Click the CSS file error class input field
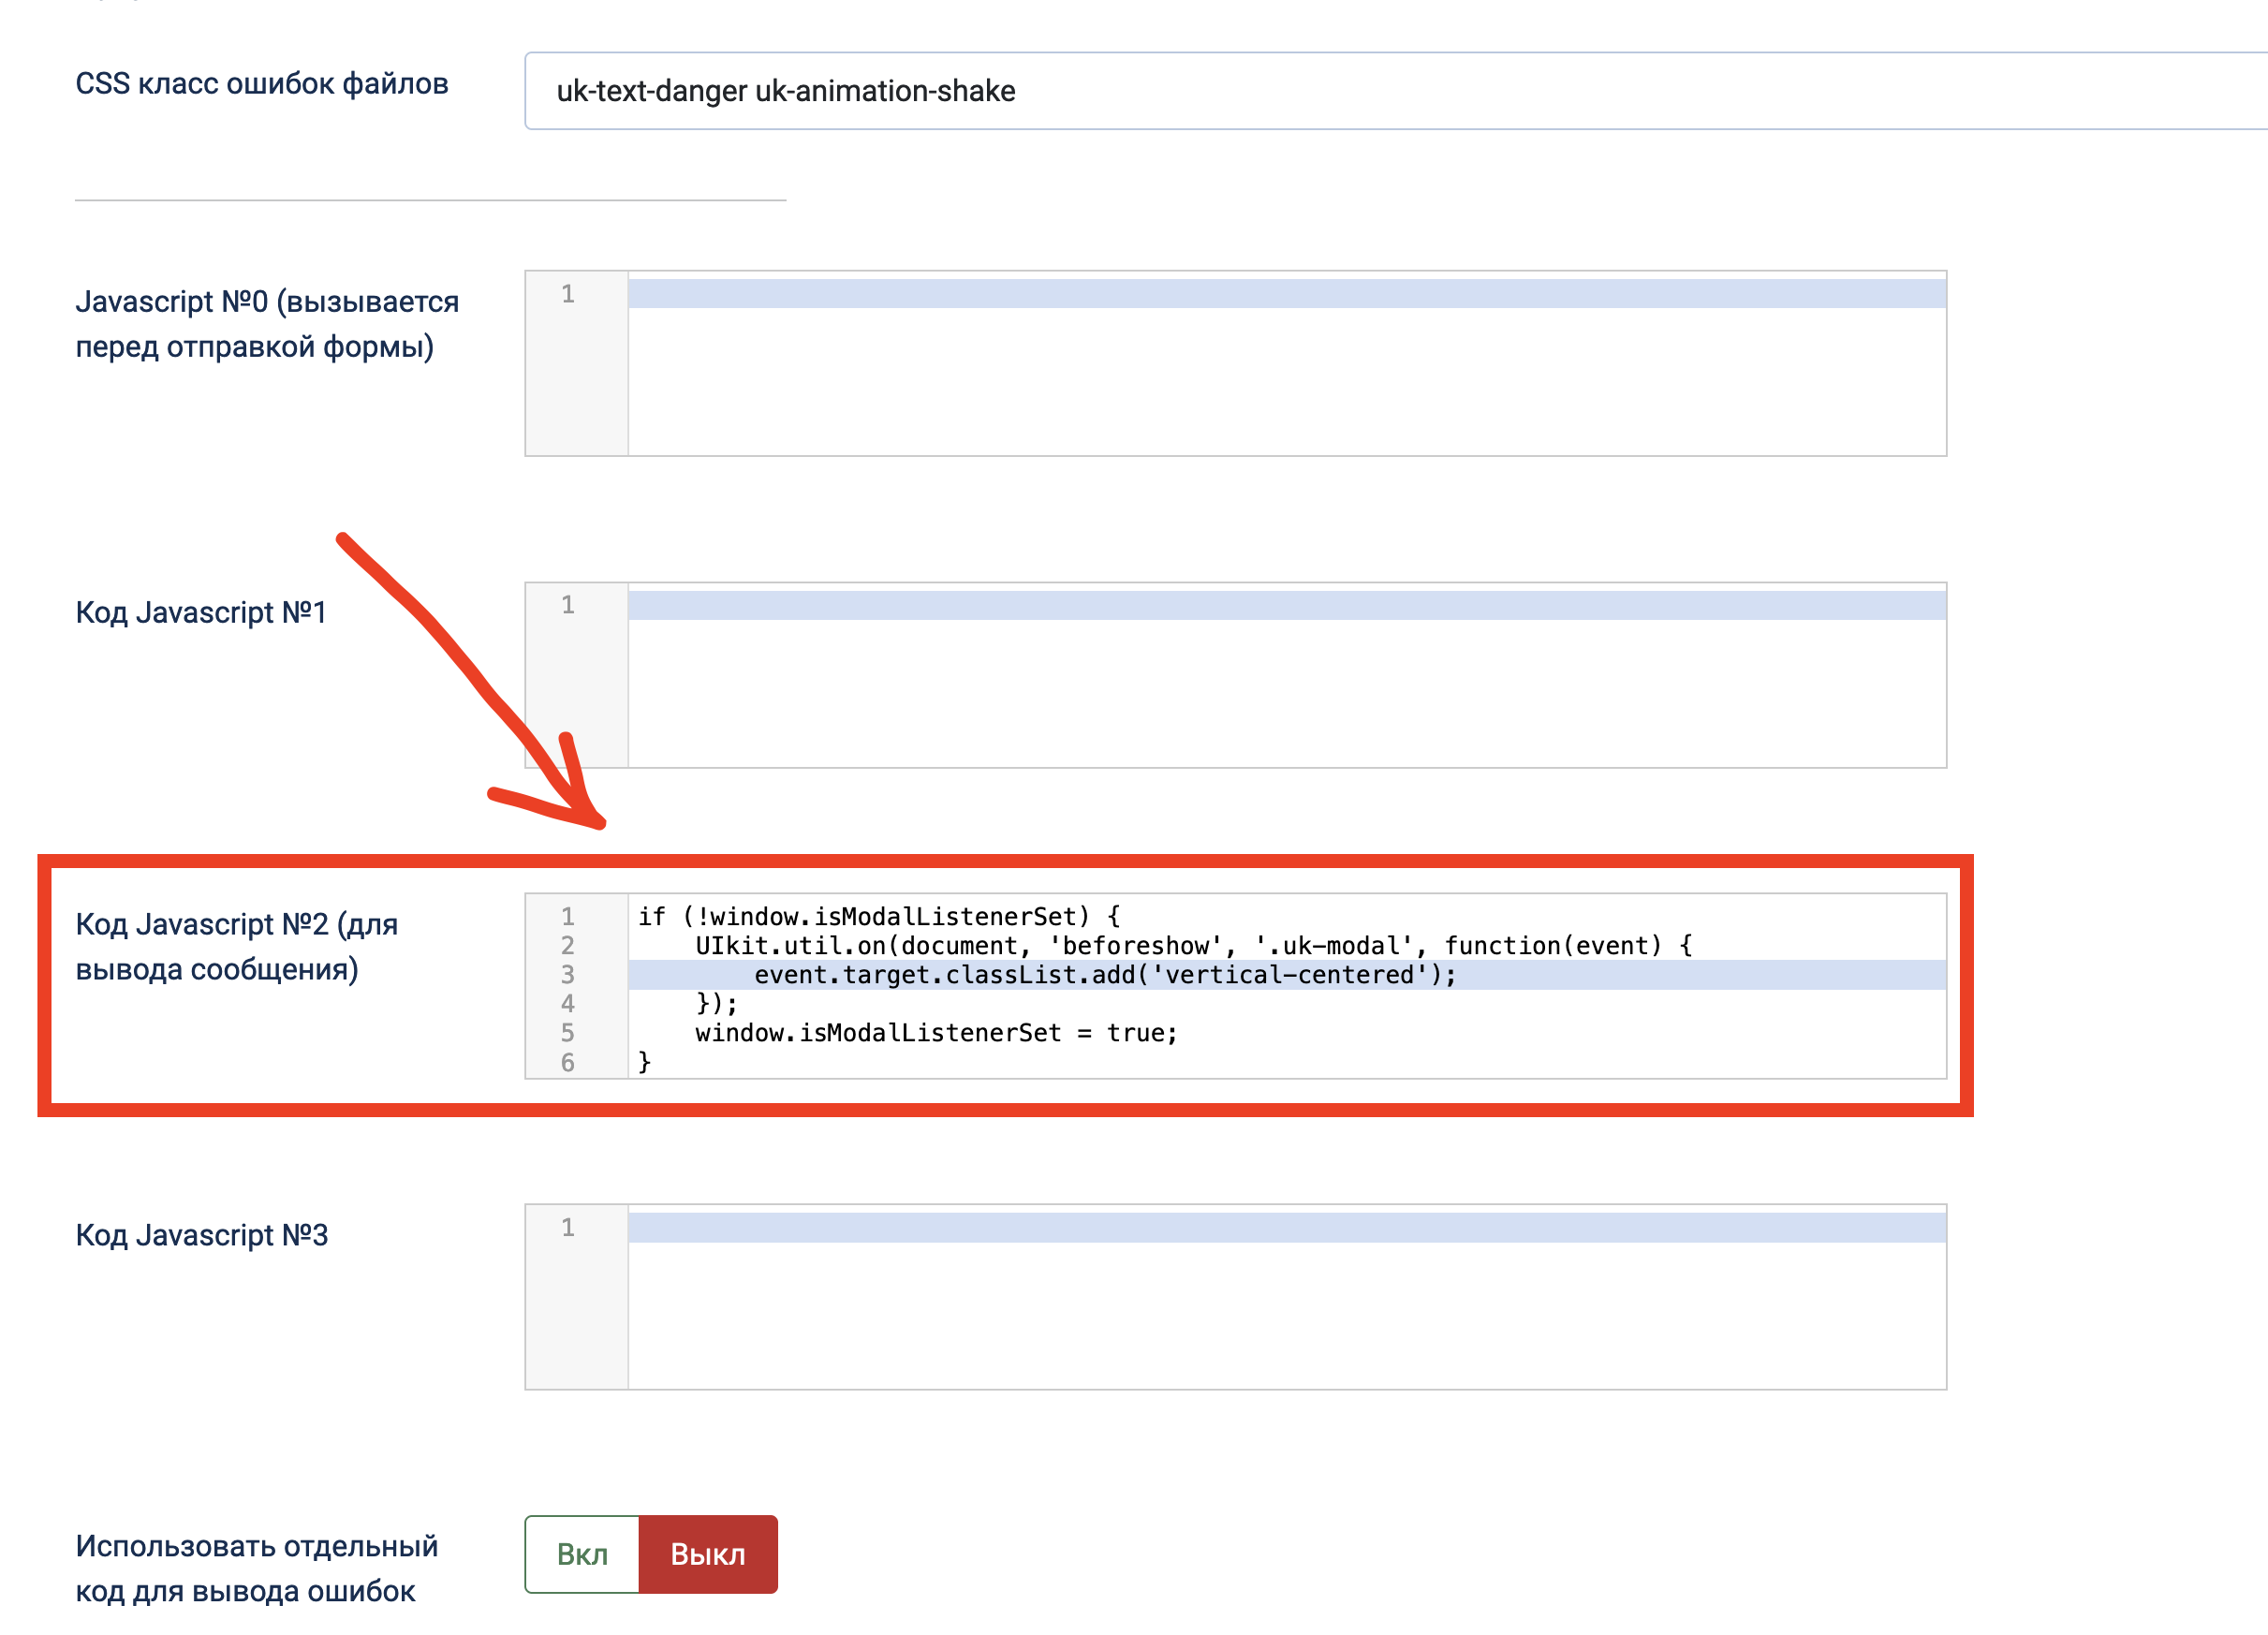This screenshot has width=2268, height=1635. [1390, 91]
